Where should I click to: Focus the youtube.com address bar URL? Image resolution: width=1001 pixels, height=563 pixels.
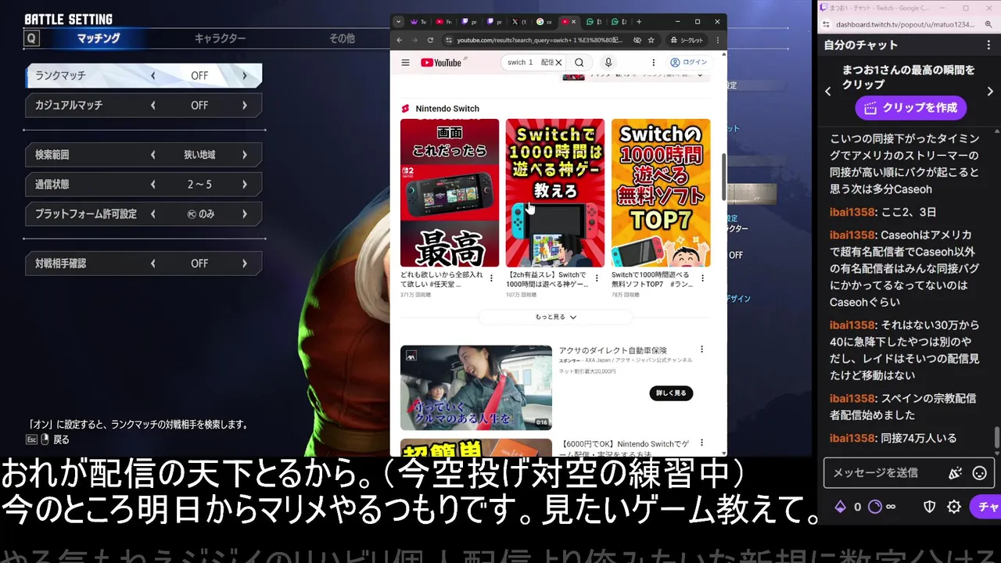click(x=540, y=40)
